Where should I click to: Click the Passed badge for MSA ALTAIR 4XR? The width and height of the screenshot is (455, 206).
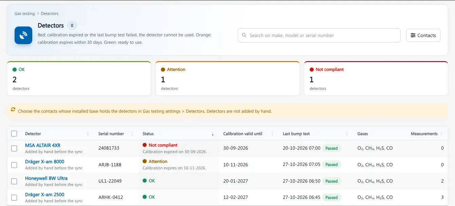coord(331,148)
